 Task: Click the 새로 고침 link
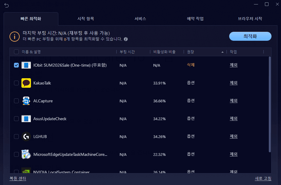[263, 178]
